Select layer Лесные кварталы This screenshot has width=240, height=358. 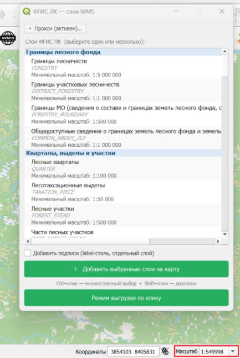pos(123,168)
